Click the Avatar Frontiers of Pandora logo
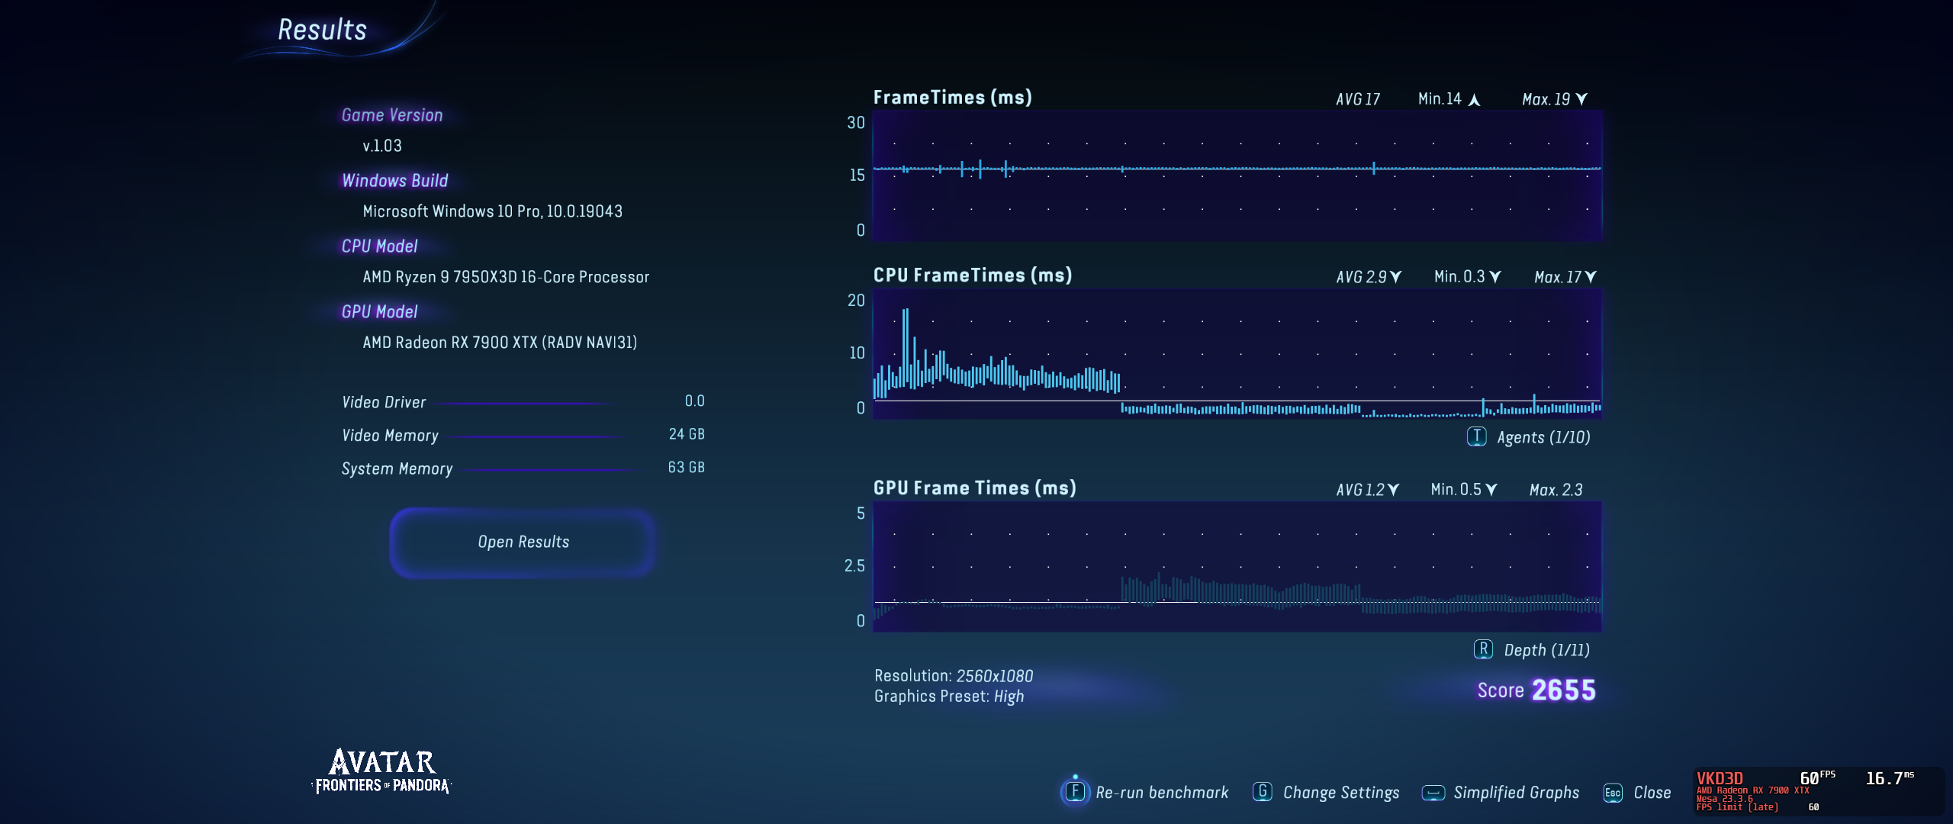The image size is (1953, 824). 381,771
